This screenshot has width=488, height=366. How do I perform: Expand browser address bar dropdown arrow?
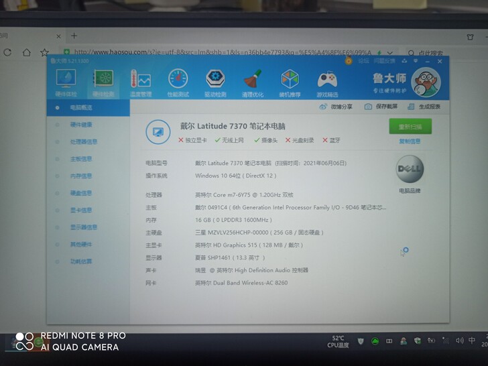pos(389,53)
